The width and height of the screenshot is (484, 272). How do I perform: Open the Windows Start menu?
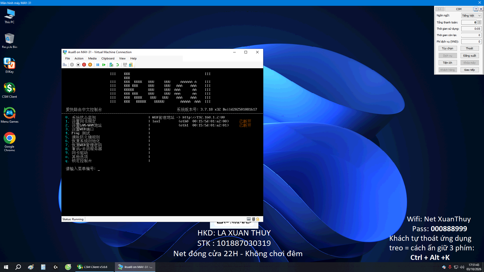coord(6,267)
